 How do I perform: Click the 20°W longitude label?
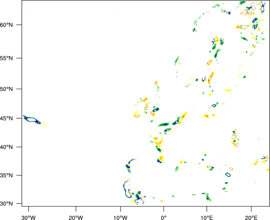[76, 218]
